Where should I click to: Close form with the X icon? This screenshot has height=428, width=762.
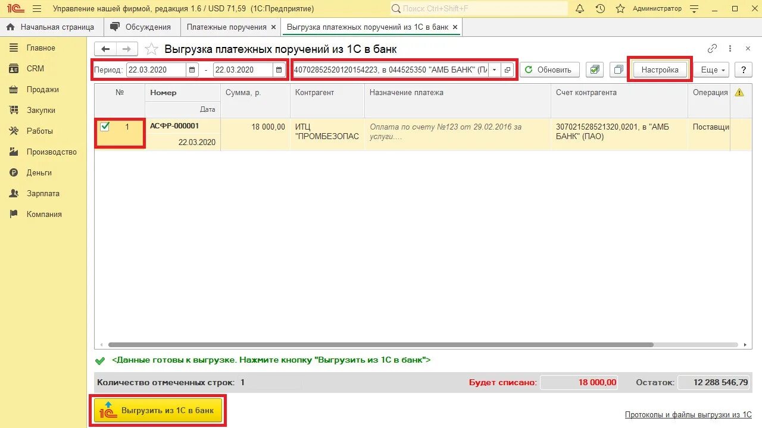coord(748,49)
